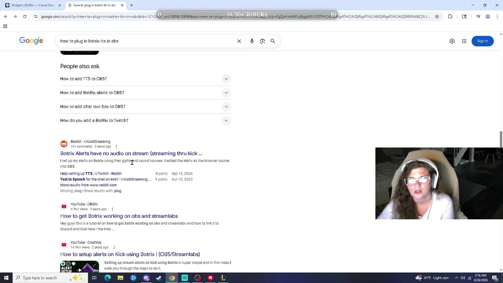Submit search with magnifier icon

273,41
